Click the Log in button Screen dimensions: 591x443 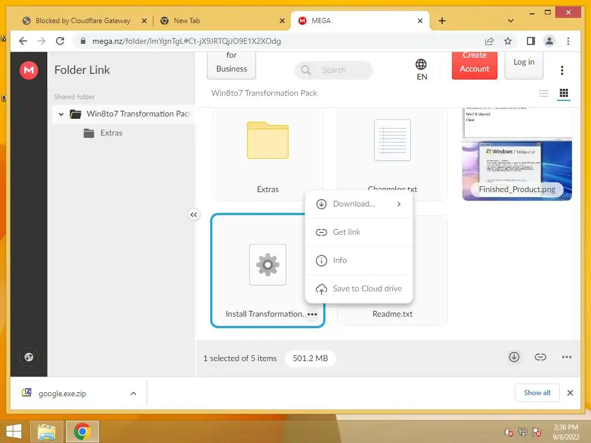[x=523, y=65]
